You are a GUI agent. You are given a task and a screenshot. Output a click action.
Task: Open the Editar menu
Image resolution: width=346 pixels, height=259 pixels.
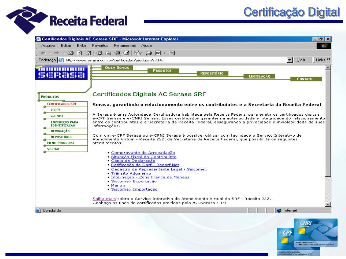click(66, 46)
